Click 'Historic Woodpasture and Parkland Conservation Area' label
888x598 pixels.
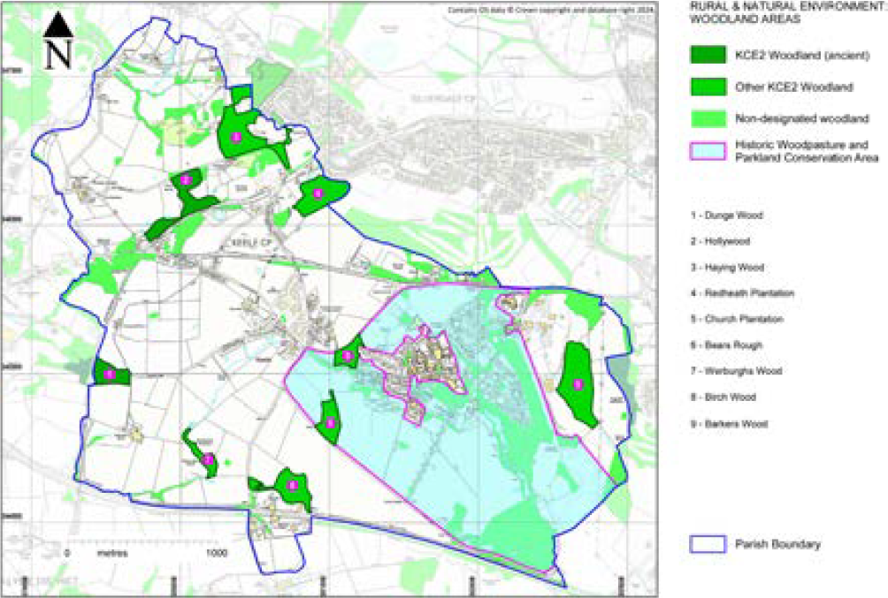[807, 151]
